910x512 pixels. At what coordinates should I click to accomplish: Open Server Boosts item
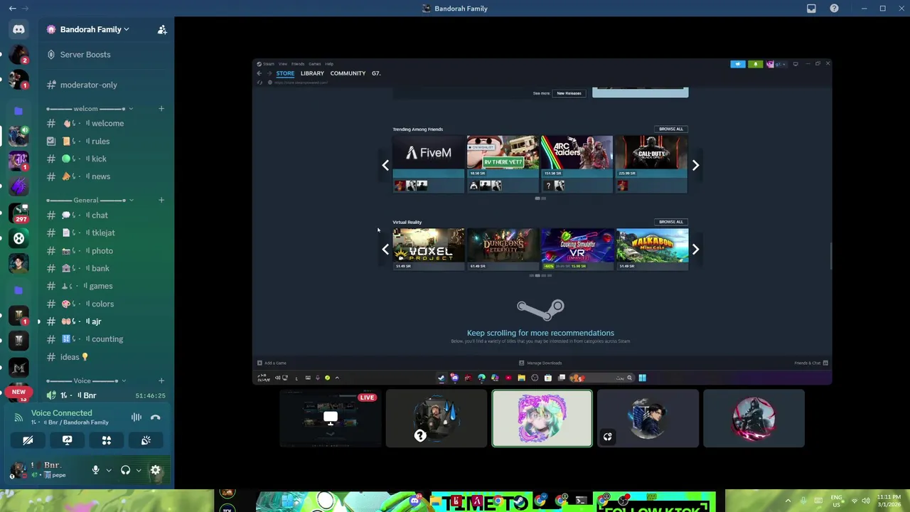pos(107,55)
